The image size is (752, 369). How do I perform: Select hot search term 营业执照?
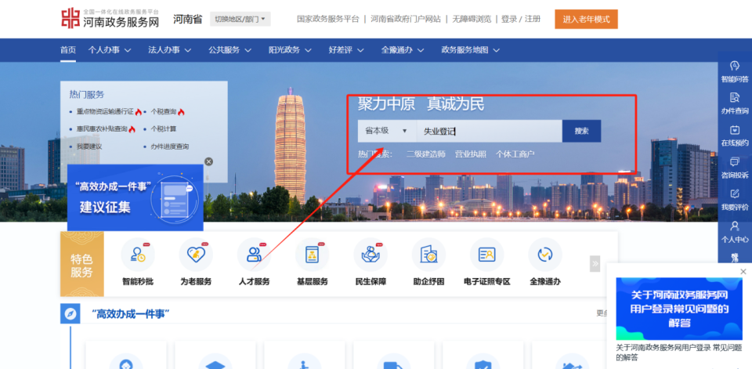471,154
